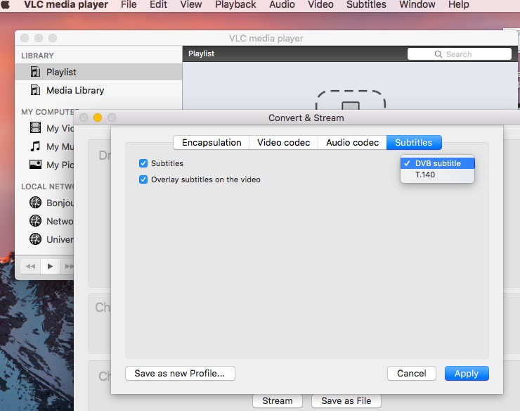Select the Subtitles tab in the dialog

tap(414, 143)
